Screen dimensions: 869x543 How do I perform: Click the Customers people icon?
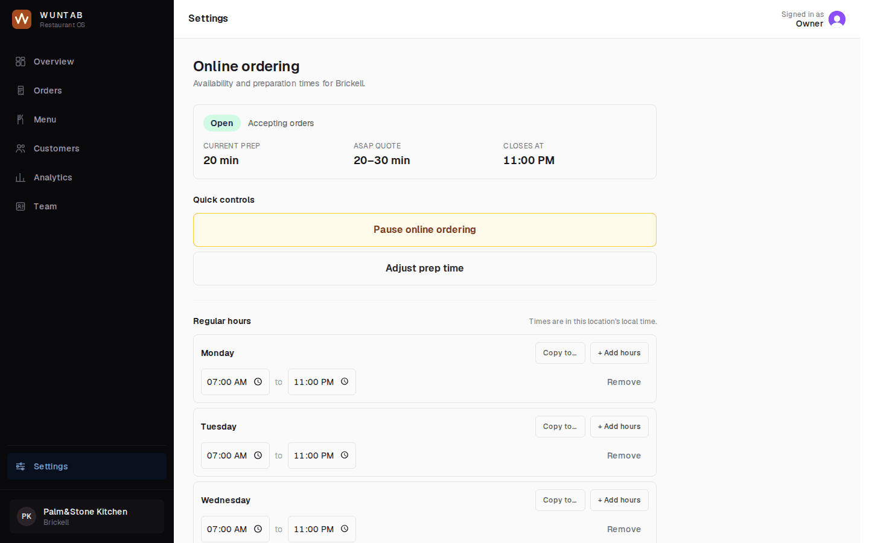pos(21,148)
